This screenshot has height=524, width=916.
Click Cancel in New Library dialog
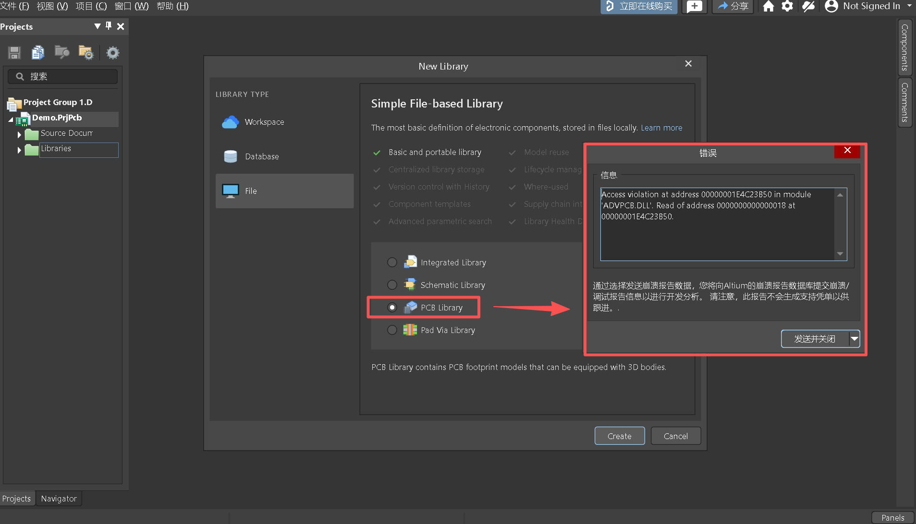tap(676, 436)
